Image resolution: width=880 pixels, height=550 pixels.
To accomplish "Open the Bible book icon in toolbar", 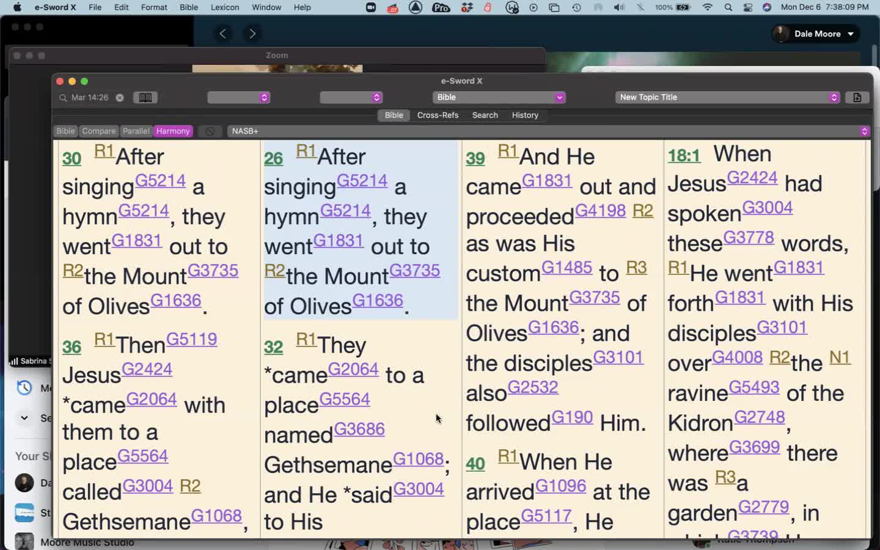I will click(x=145, y=98).
